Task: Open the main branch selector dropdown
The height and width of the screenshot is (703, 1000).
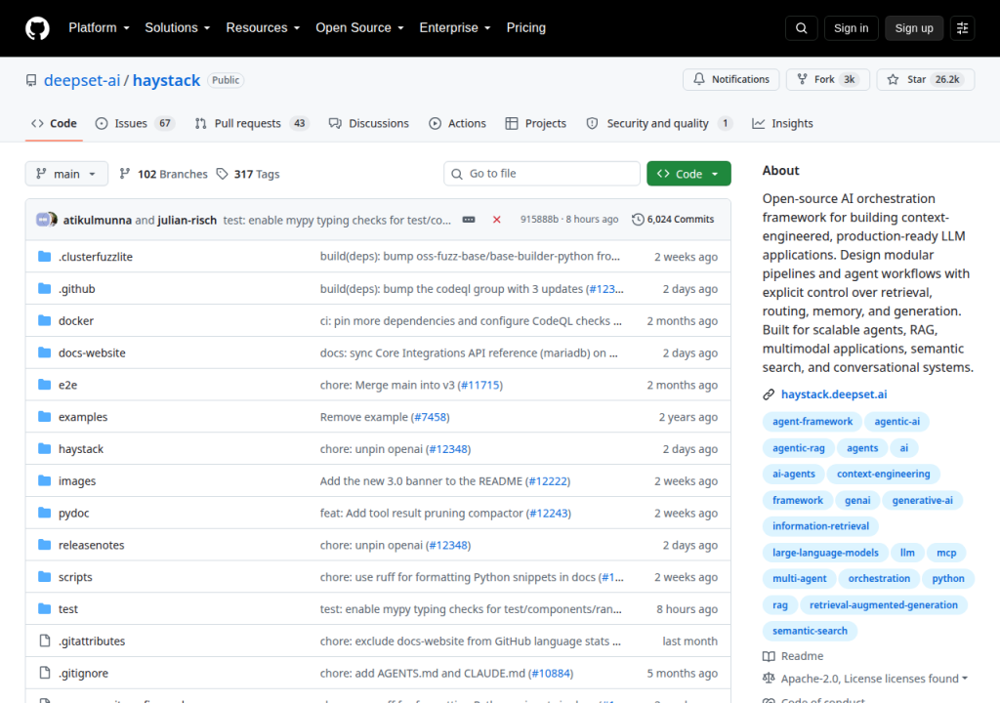Action: click(x=66, y=174)
